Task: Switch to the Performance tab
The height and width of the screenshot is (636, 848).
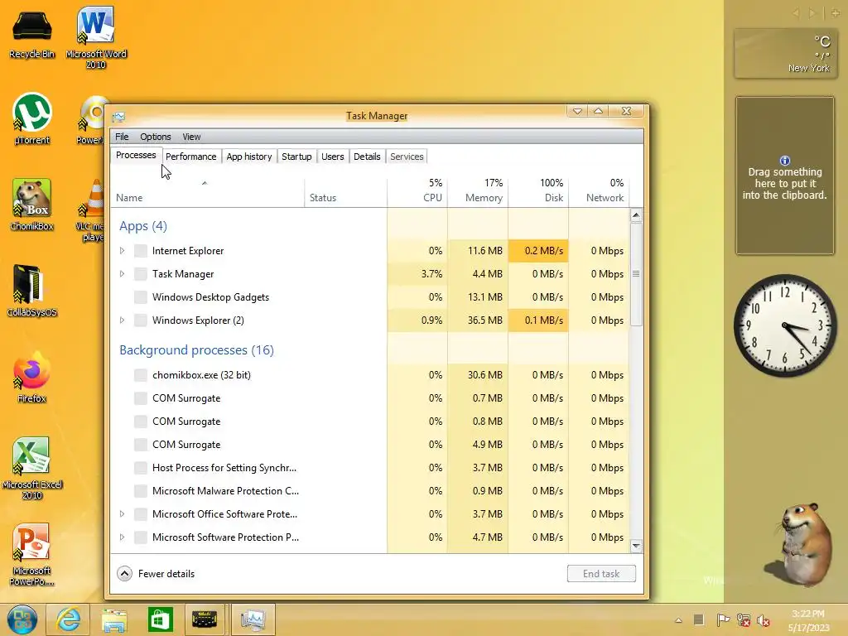Action: tap(191, 157)
